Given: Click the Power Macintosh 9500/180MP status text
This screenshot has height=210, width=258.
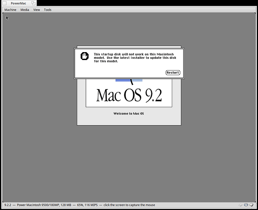Looking at the screenshot, I should click(x=44, y=205).
